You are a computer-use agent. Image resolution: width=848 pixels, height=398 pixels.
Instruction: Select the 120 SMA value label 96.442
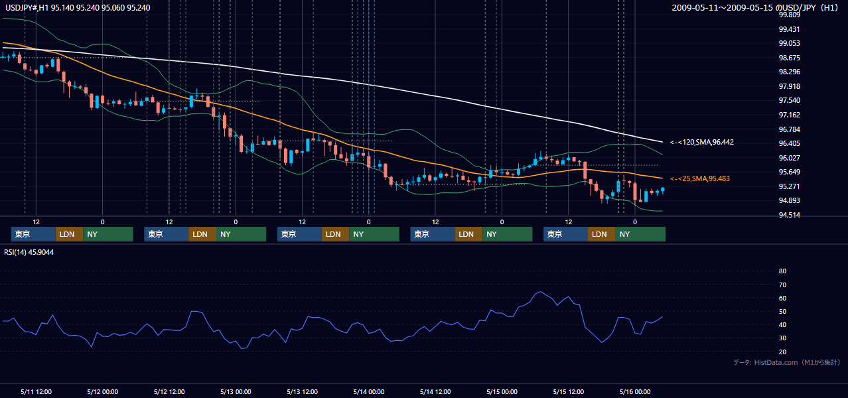(702, 143)
